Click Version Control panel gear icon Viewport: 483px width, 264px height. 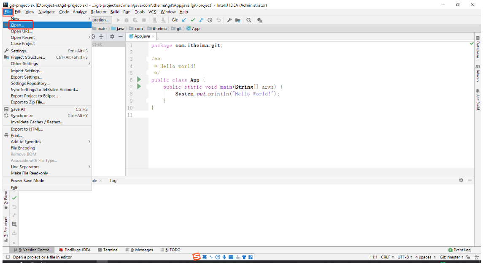click(461, 180)
